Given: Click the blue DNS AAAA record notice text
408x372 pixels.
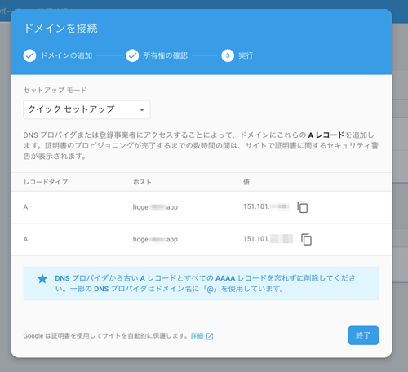Looking at the screenshot, I should pyautogui.click(x=206, y=283).
